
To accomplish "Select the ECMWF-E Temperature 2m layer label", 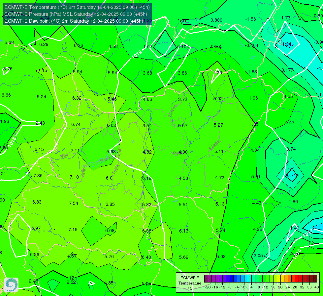I will (77, 7).
